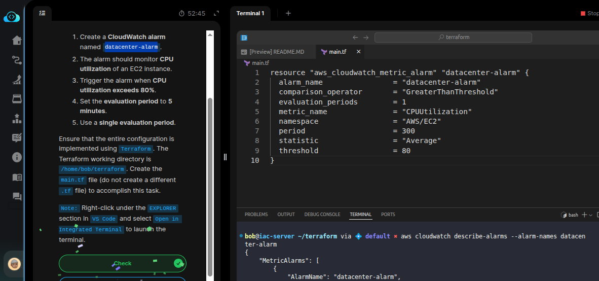
Task: Click the highlighted Terraform keyword
Action: coord(136,149)
